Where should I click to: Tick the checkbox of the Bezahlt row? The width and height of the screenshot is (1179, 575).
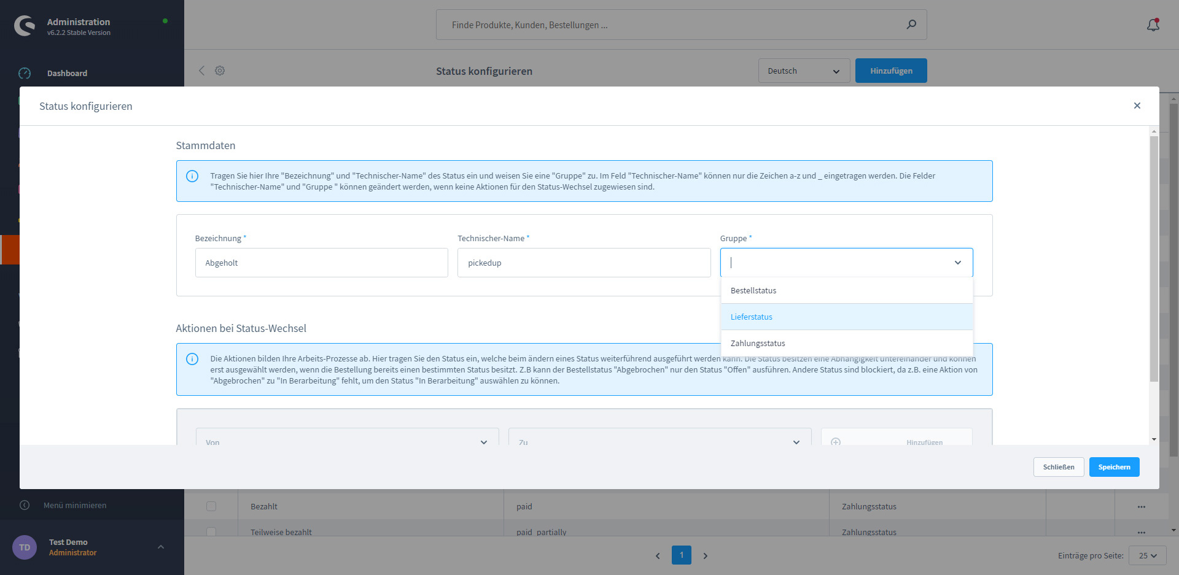pyautogui.click(x=211, y=506)
